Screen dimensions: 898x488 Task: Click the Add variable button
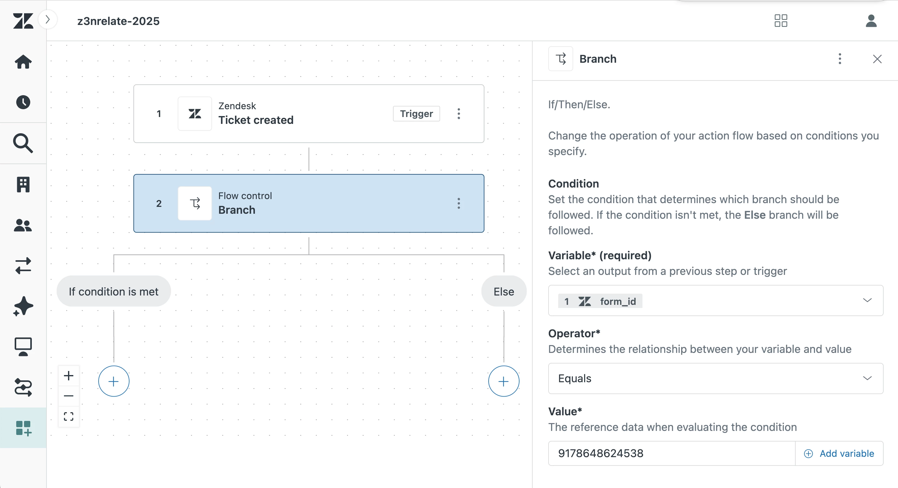pyautogui.click(x=839, y=453)
